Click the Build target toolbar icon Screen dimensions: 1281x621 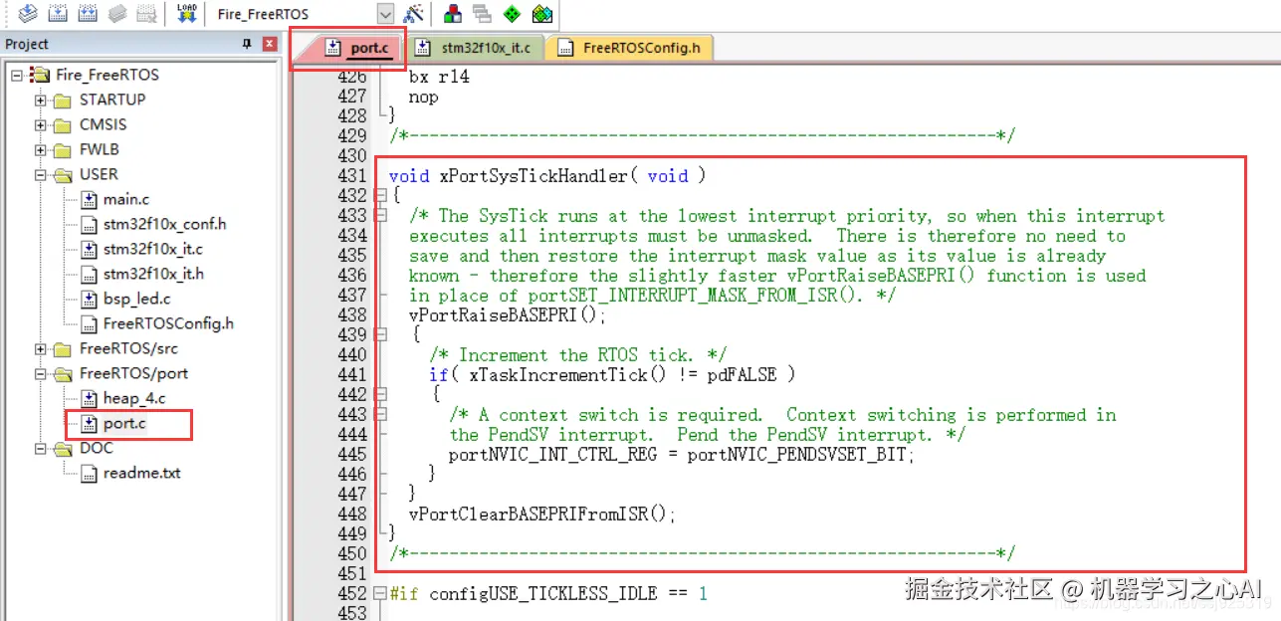[58, 14]
